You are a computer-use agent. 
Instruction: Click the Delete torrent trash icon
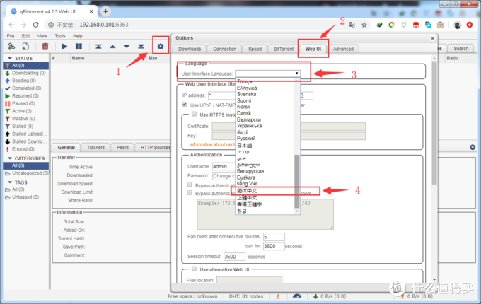(45, 46)
